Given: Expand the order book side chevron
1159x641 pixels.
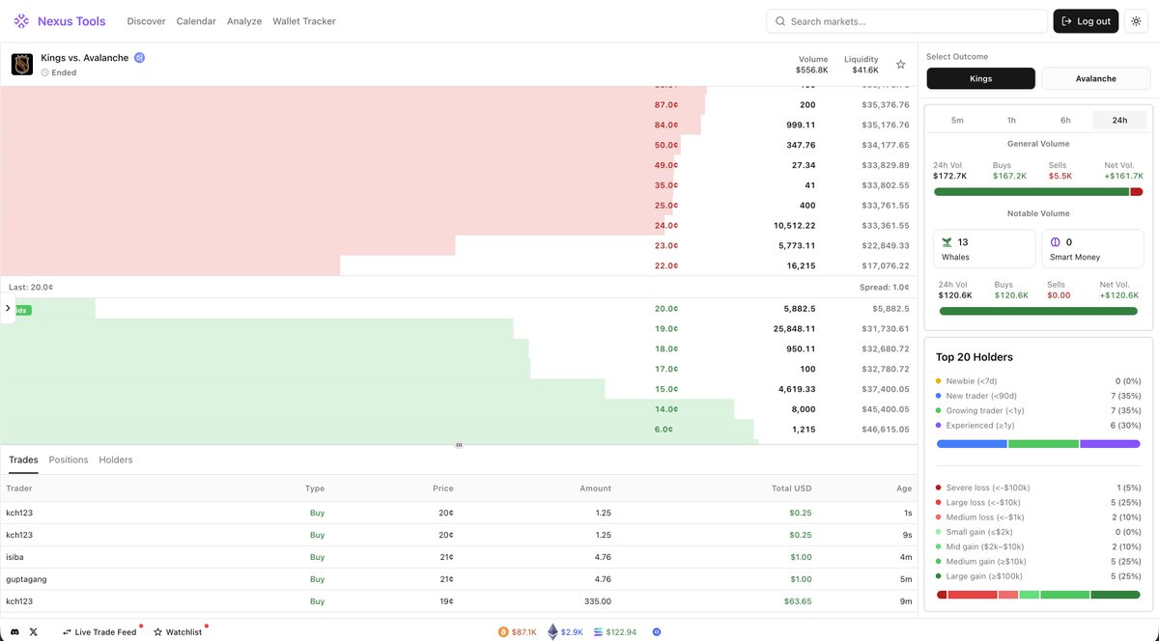Looking at the screenshot, I should tap(8, 309).
